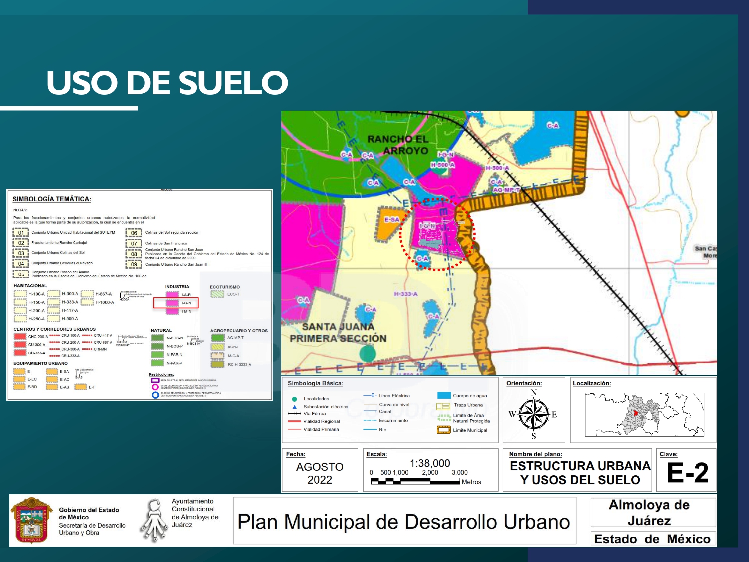This screenshot has width=749, height=562.
Task: Click the numbered box 09 in the legend
Action: [134, 265]
